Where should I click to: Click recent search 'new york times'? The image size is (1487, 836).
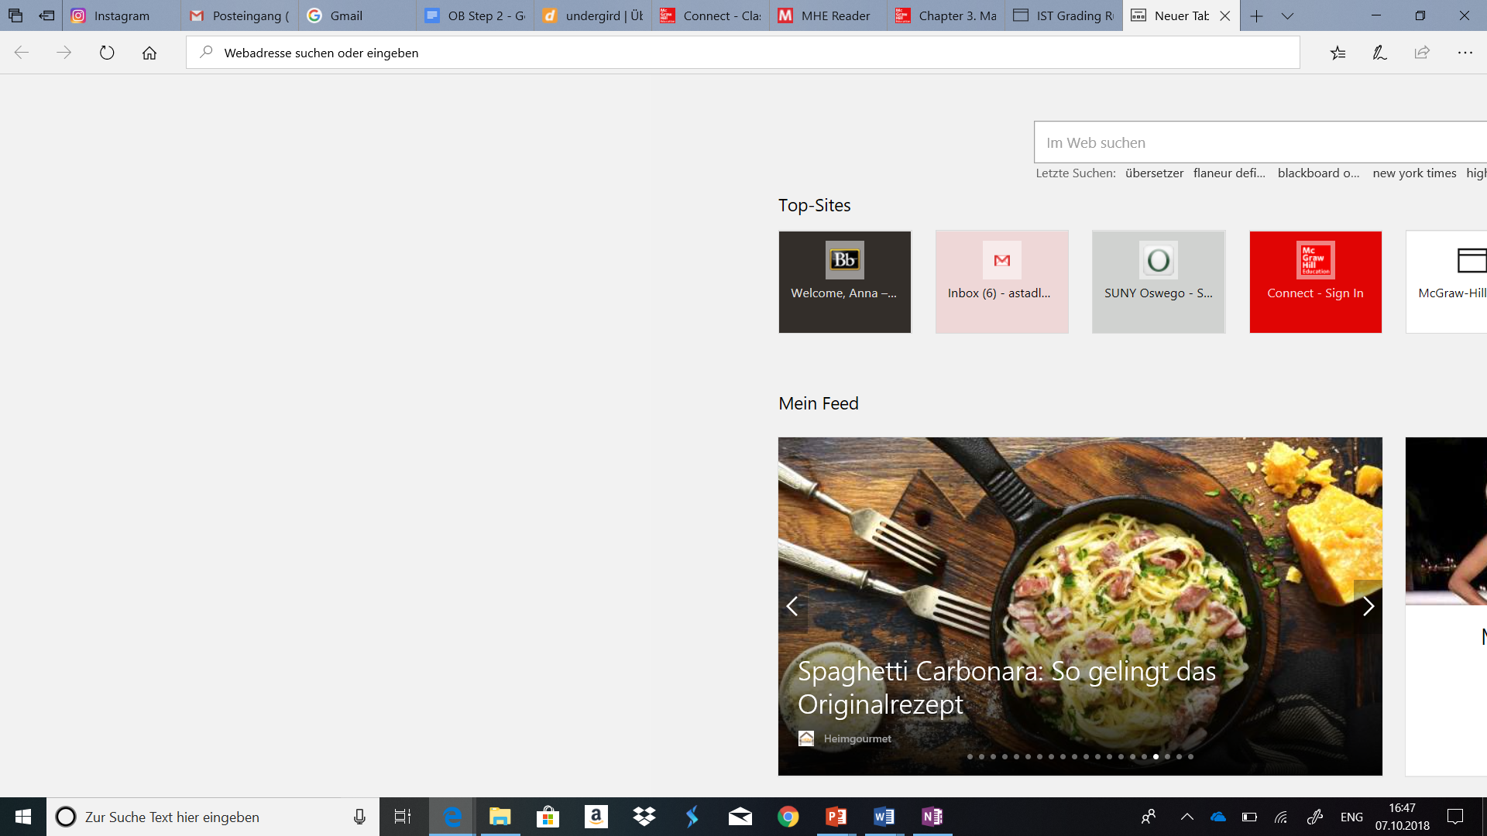[1414, 173]
